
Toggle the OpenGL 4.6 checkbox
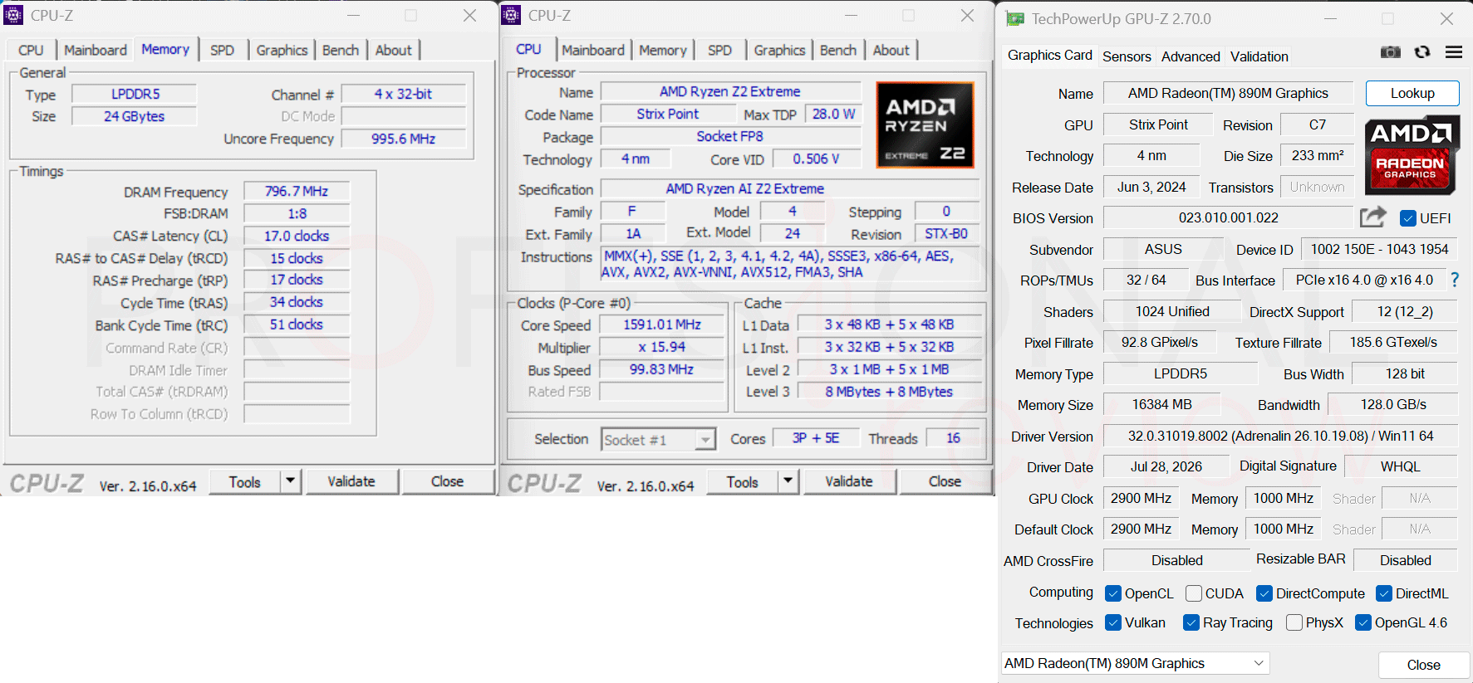1363,622
